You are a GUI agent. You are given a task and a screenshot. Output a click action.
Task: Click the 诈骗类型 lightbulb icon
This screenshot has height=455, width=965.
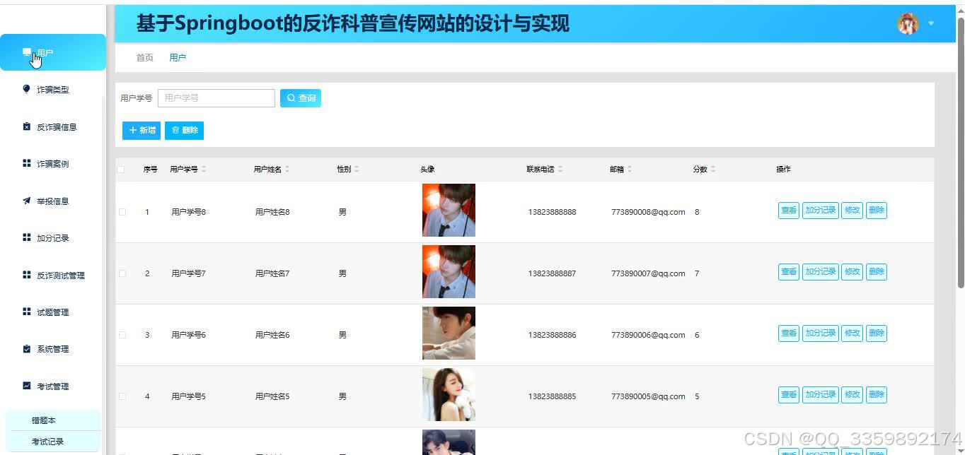(27, 89)
